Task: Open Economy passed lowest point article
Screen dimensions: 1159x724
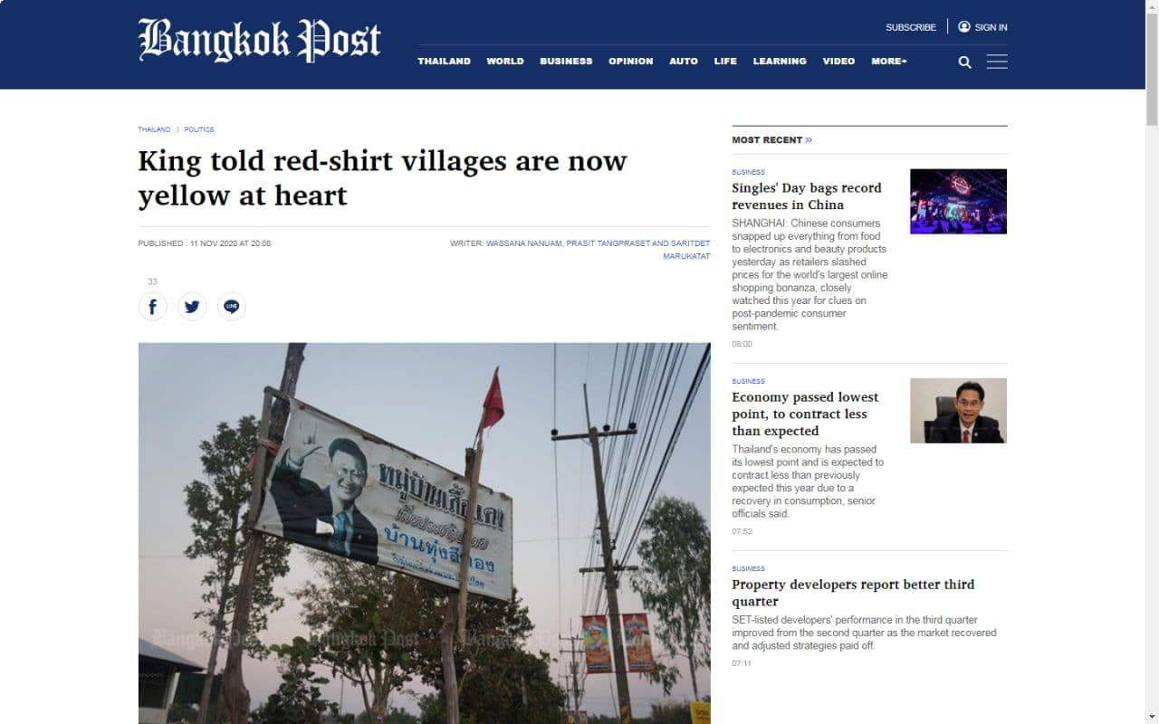Action: coord(805,414)
